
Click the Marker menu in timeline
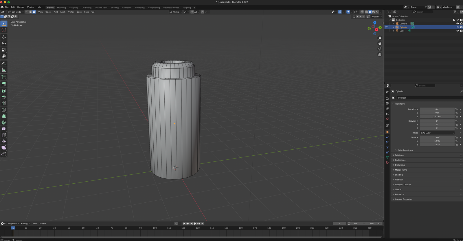point(43,223)
